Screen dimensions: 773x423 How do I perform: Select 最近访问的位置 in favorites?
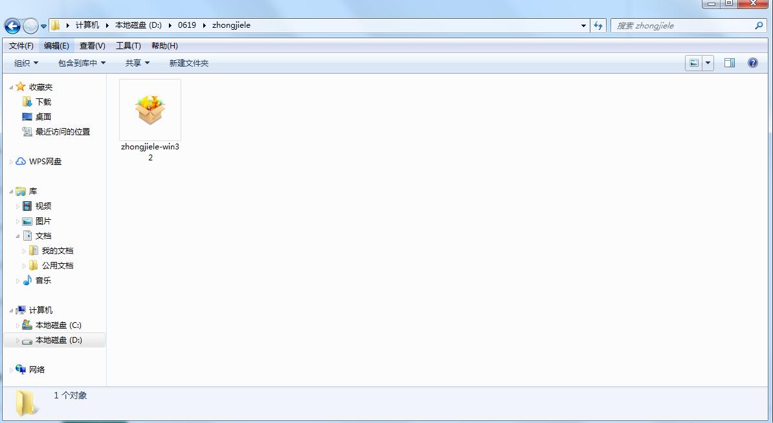(63, 131)
